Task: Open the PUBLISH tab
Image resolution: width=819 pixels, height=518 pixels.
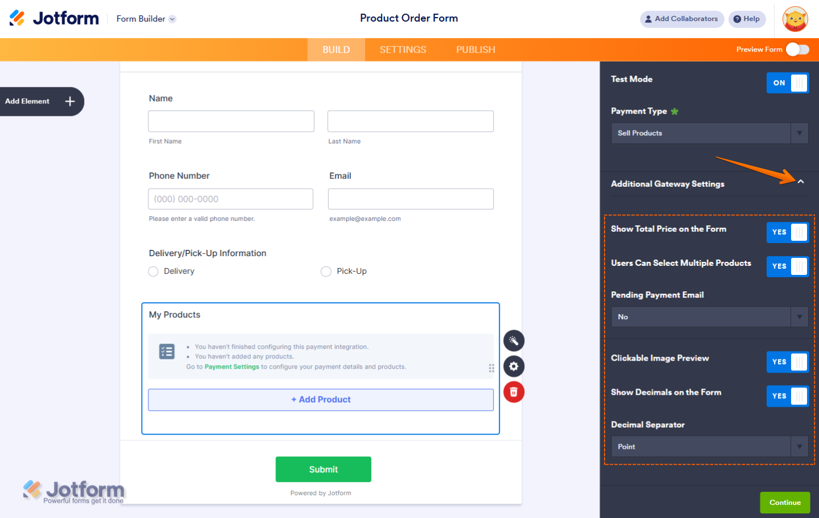Action: point(475,49)
